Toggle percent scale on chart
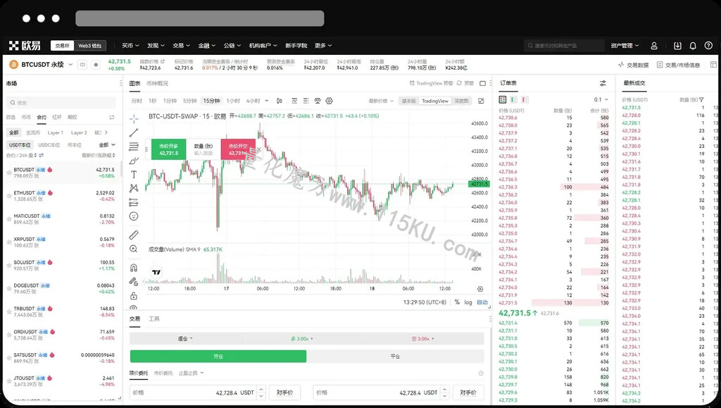This screenshot has height=408, width=721. [457, 302]
